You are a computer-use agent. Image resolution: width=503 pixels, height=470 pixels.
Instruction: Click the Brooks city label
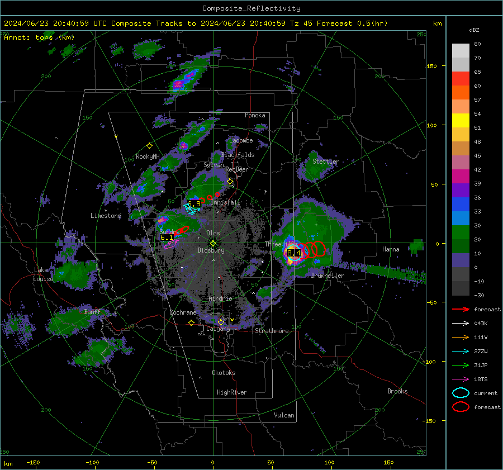point(397,391)
